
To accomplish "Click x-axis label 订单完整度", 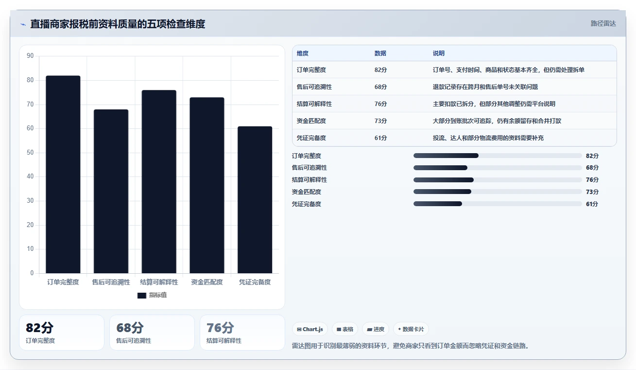I will tap(63, 282).
